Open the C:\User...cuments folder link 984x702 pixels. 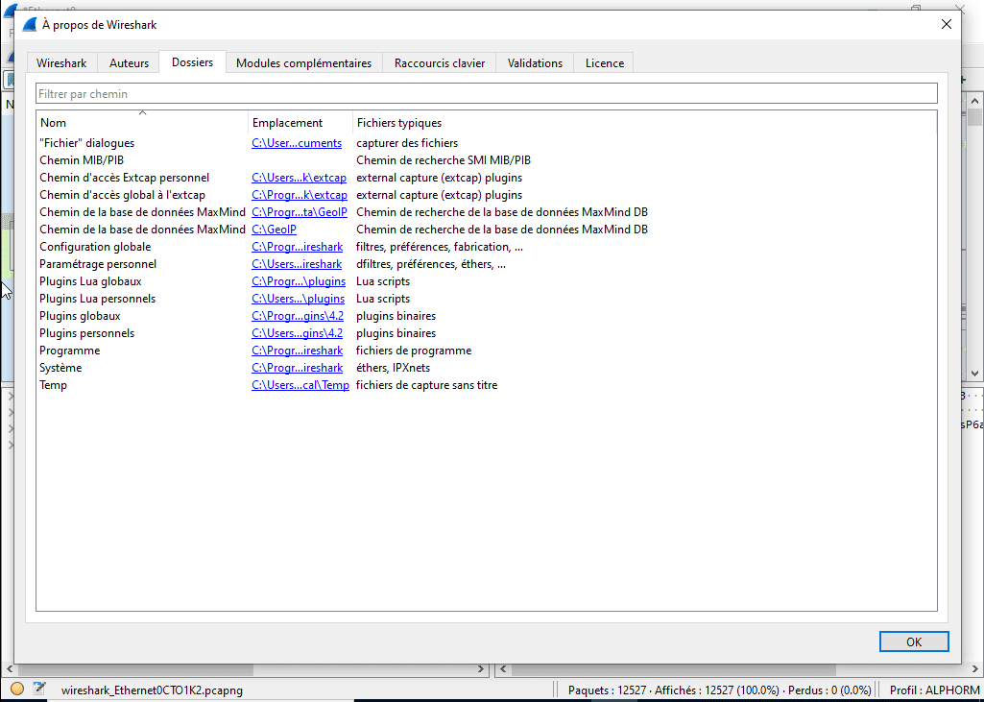[x=297, y=143]
